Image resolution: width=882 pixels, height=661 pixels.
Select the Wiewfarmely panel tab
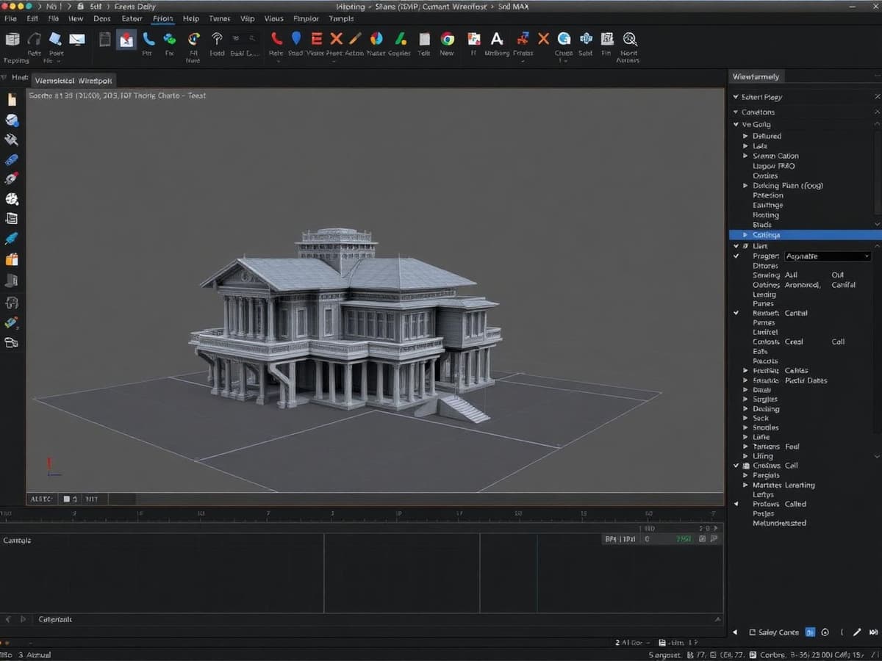756,76
